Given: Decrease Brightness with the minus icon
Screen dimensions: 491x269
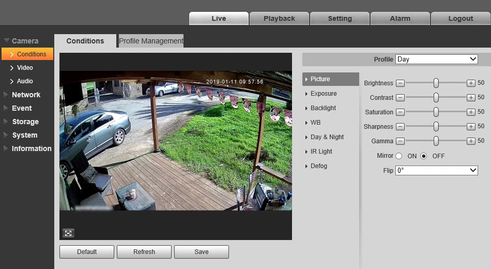Looking at the screenshot, I should (400, 83).
